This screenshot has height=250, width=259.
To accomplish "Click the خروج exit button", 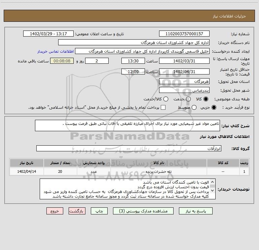I will [x=55, y=211].
